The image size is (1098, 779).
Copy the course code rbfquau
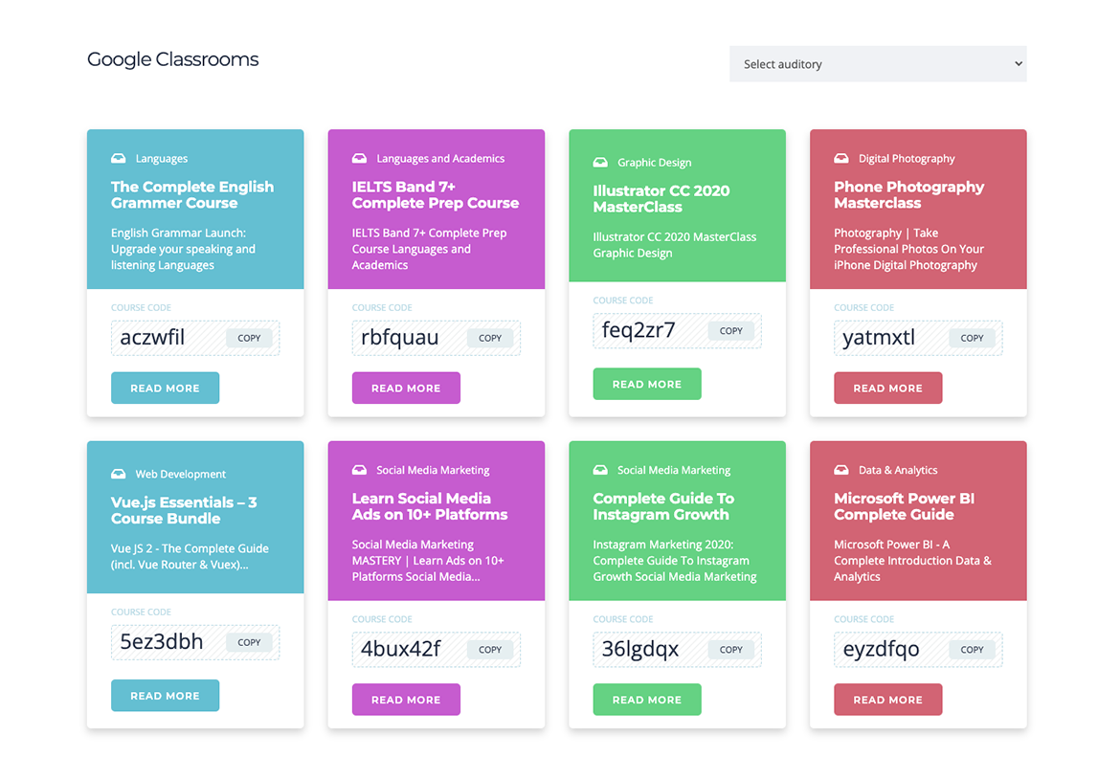[490, 338]
